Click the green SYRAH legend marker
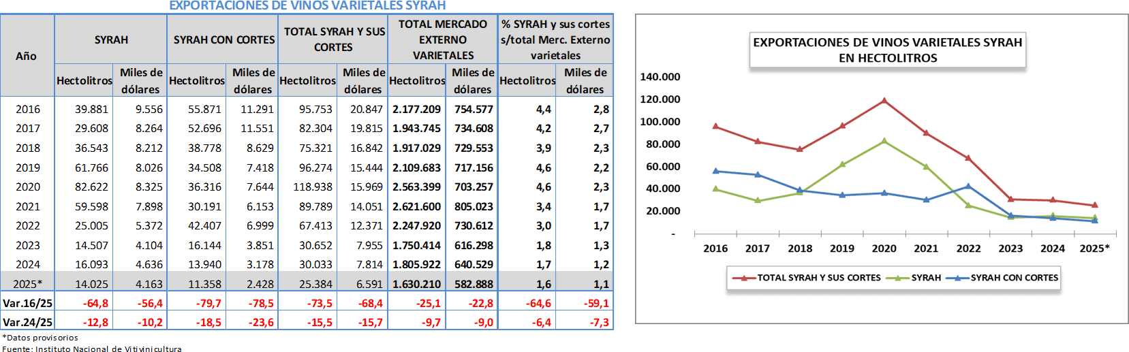The width and height of the screenshot is (1129, 352). 898,278
